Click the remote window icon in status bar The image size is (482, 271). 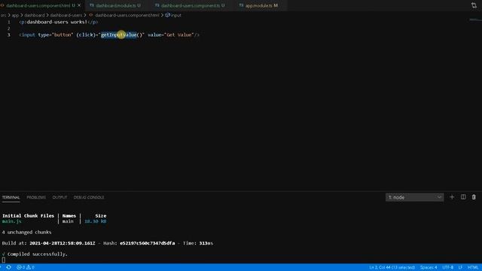tap(8, 267)
